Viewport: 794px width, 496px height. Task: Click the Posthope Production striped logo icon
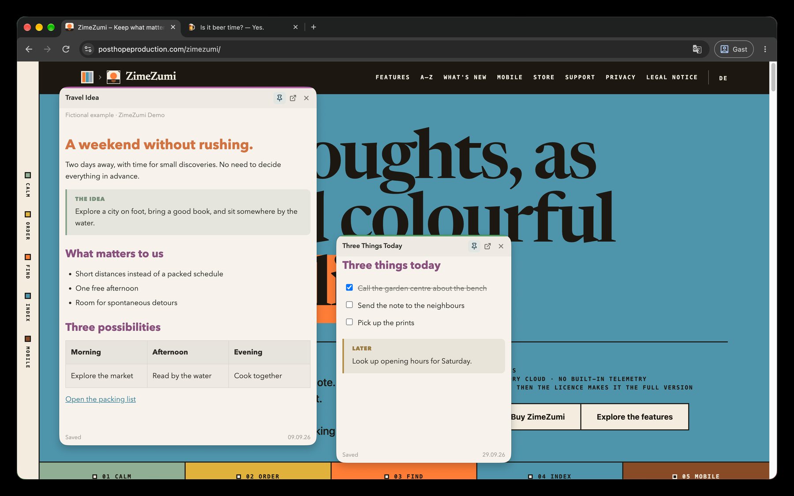(87, 77)
